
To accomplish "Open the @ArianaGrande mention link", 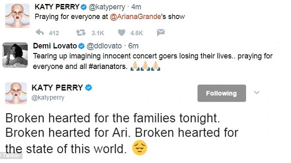I will pyautogui.click(x=135, y=17).
